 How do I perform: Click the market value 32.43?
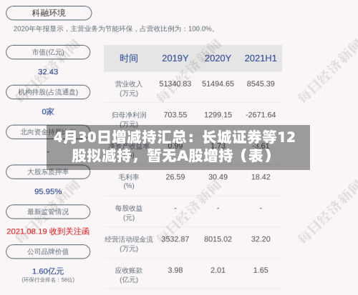coord(48,71)
